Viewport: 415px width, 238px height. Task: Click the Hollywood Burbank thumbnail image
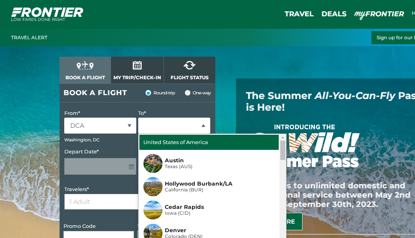pyautogui.click(x=153, y=186)
